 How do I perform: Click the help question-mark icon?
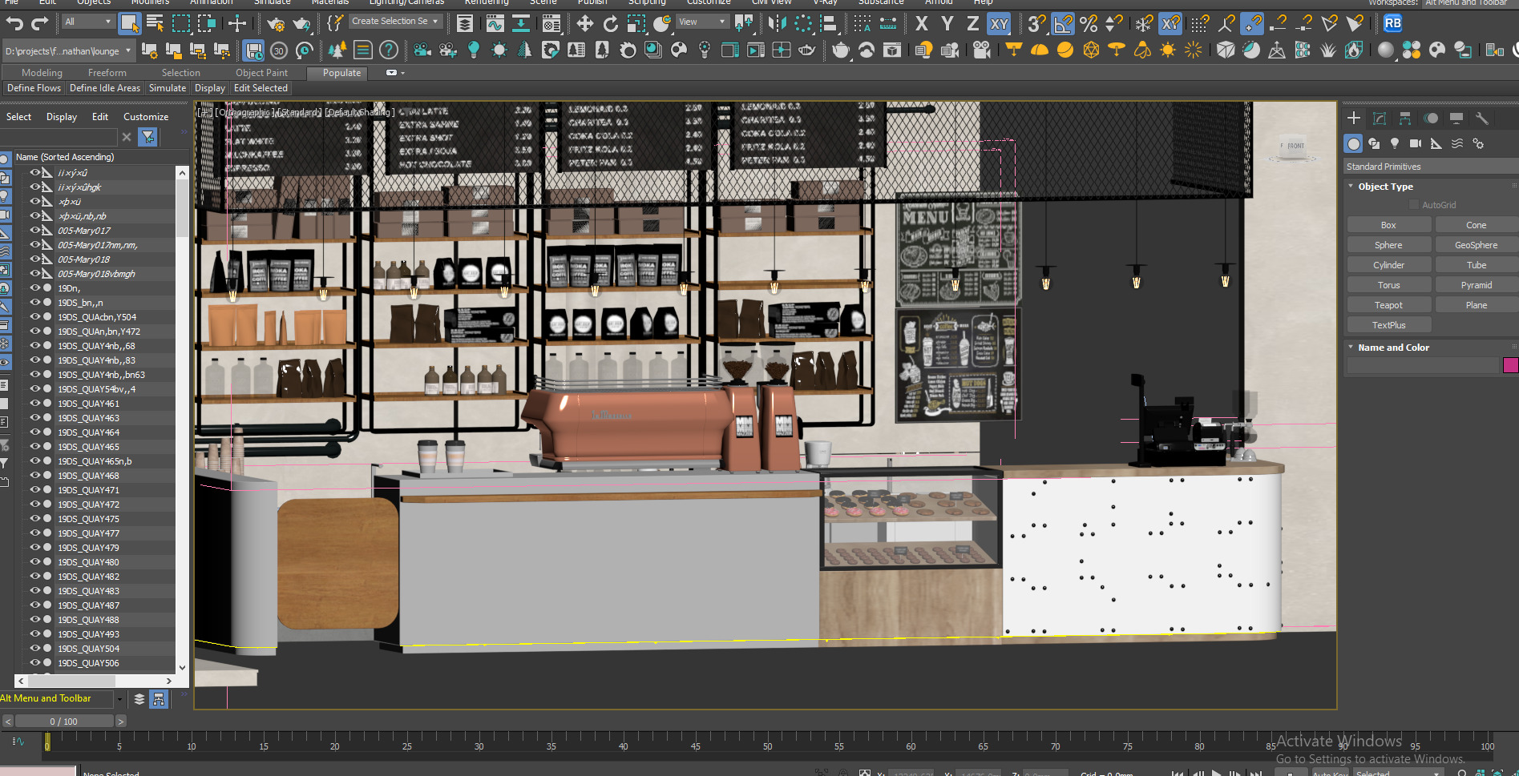pos(389,50)
